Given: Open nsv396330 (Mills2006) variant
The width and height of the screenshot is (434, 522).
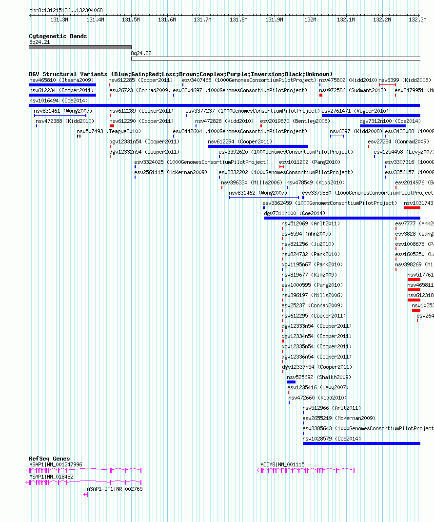Looking at the screenshot, I should pyautogui.click(x=252, y=183).
